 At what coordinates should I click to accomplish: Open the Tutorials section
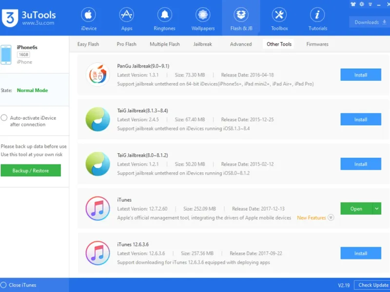coord(318,19)
